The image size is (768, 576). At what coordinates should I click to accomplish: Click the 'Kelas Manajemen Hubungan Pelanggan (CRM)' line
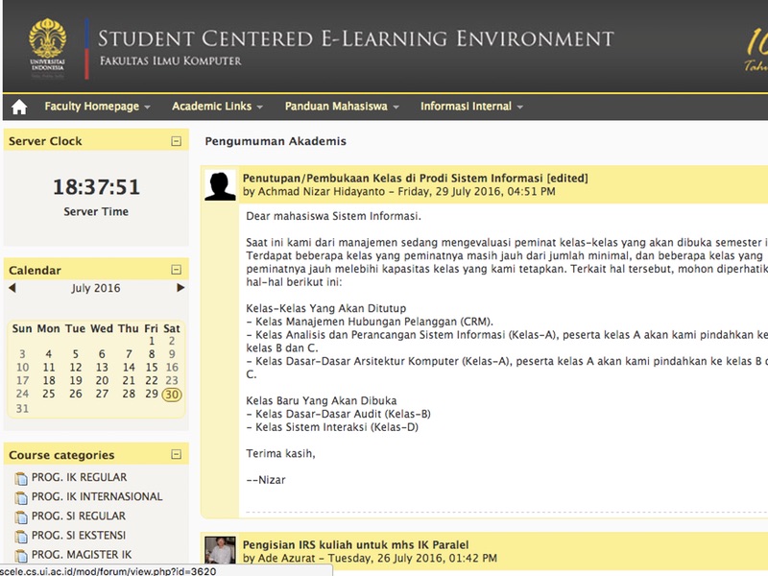374,322
